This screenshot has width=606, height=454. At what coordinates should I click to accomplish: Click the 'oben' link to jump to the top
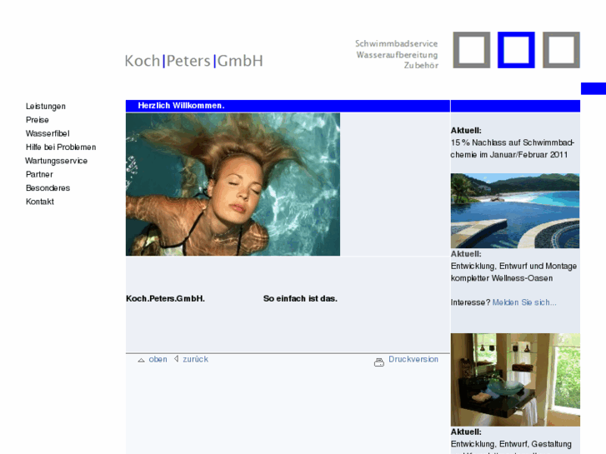(158, 359)
